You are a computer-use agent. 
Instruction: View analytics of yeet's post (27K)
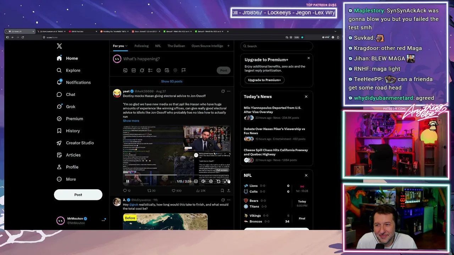(201, 191)
